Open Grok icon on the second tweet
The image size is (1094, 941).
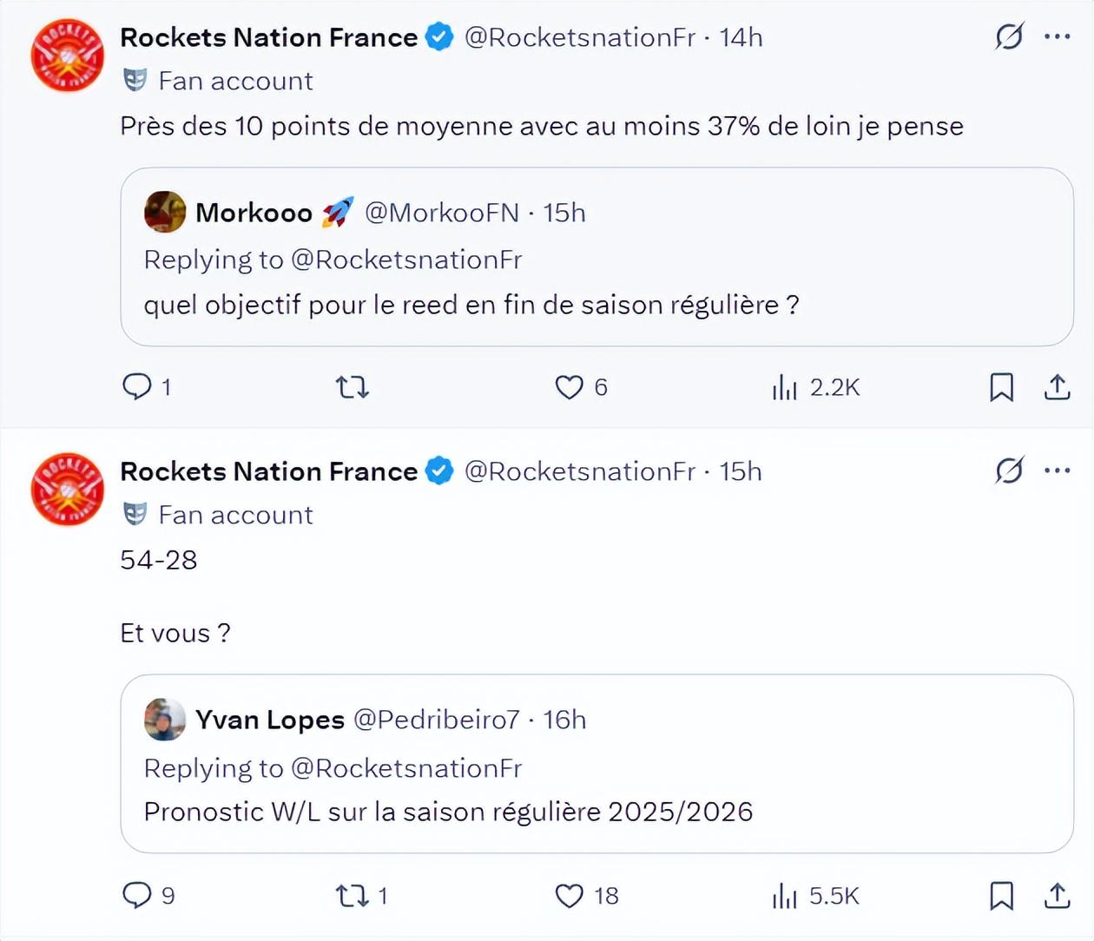[x=1009, y=470]
